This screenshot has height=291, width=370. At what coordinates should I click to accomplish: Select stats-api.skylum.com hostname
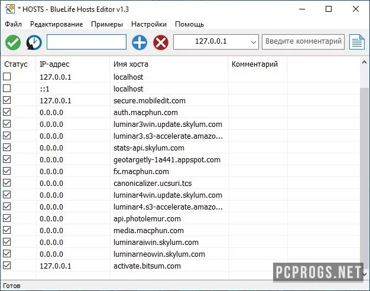tap(149, 148)
